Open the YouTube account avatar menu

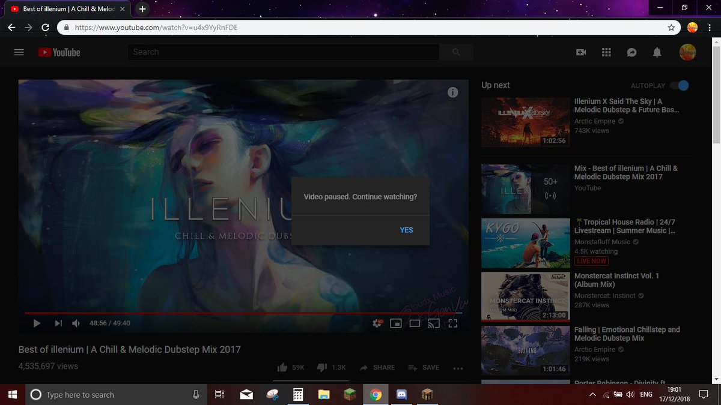pos(687,52)
